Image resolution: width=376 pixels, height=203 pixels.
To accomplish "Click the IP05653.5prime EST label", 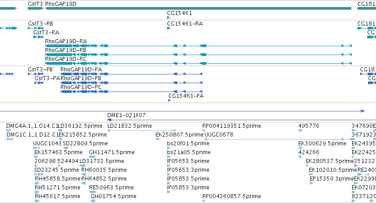I will [x=188, y=162].
